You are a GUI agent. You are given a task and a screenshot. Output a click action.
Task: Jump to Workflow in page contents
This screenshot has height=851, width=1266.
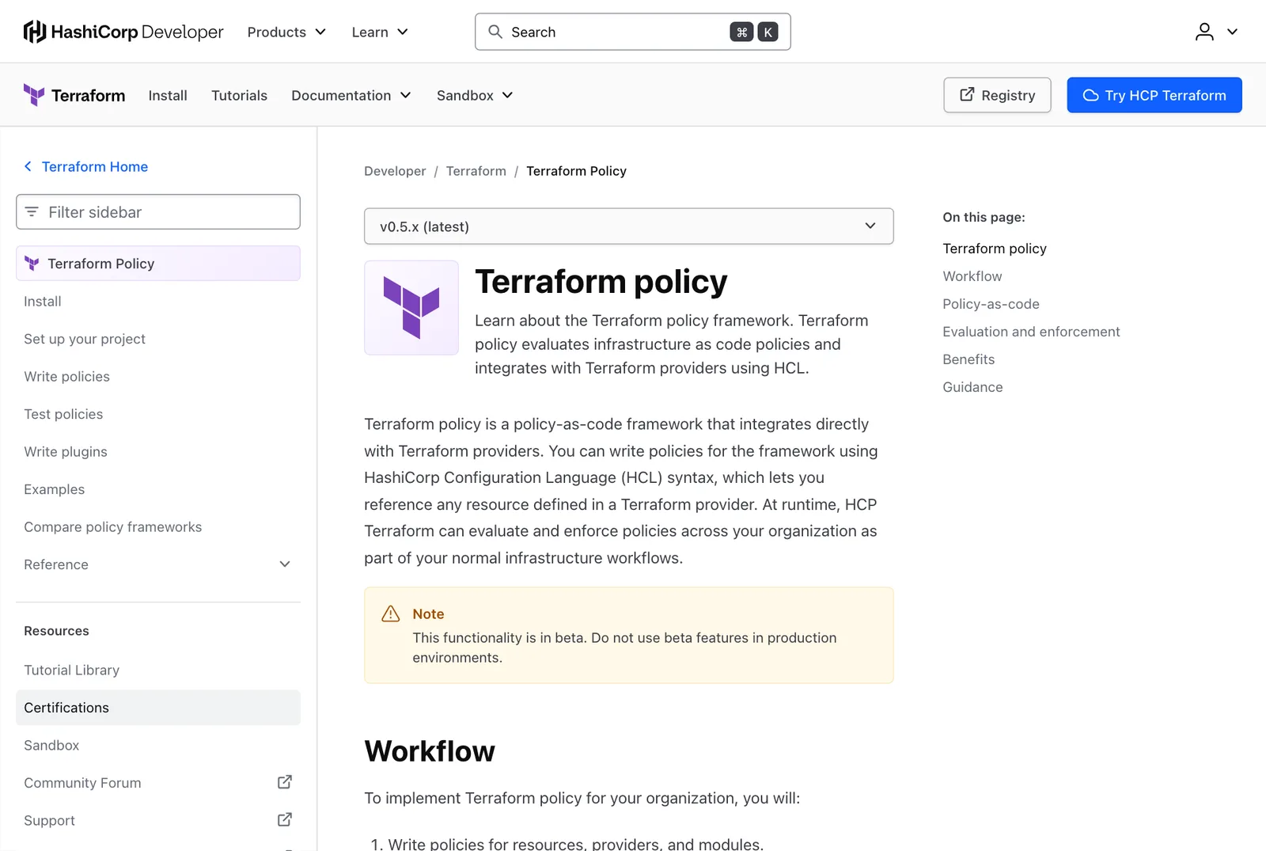click(x=972, y=276)
